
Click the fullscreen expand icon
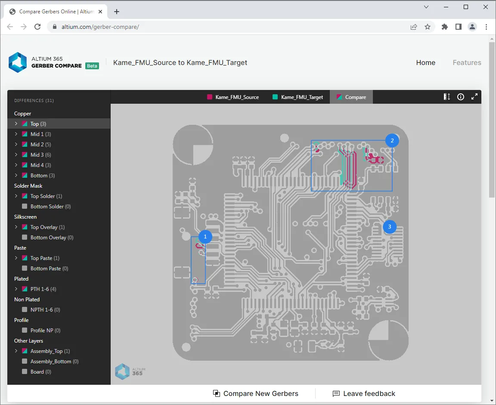[474, 97]
